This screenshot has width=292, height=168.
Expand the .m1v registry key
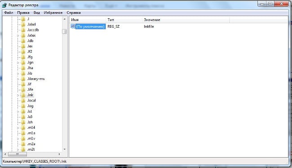[18, 139]
